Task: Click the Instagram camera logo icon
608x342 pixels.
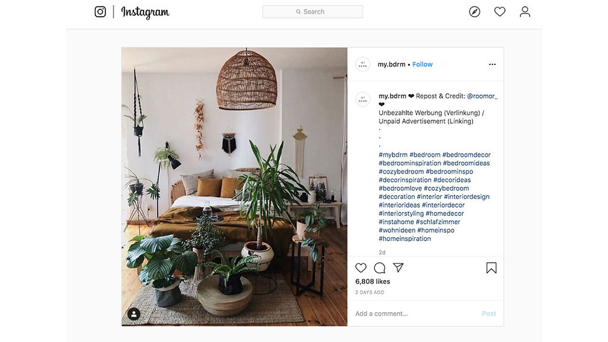Action: tap(100, 12)
